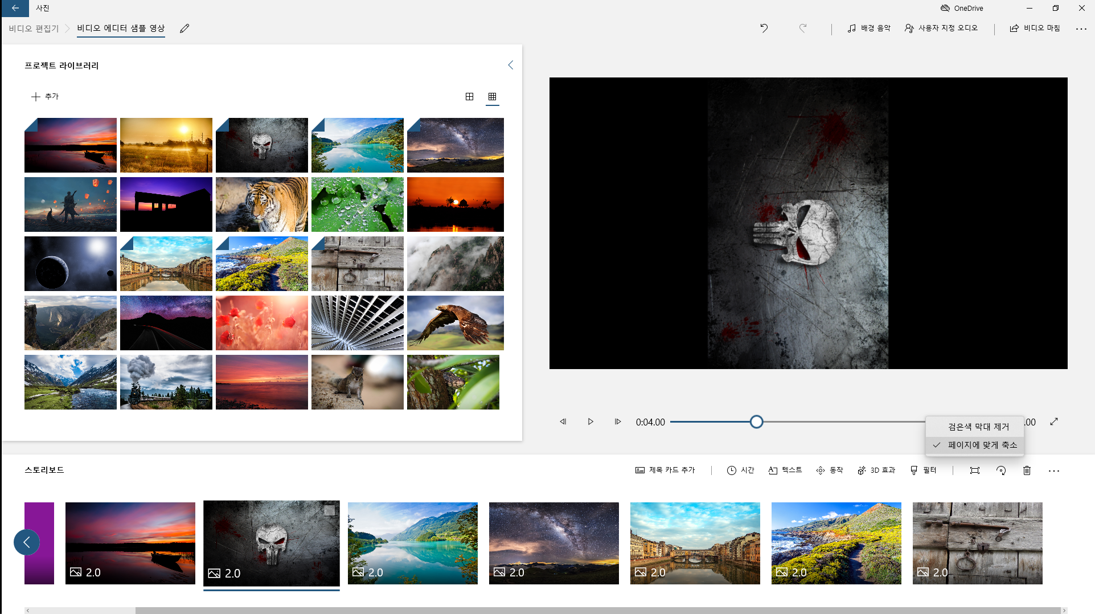Select the snowy mountain valley photo in library
Image resolution: width=1095 pixels, height=614 pixels.
(x=71, y=382)
